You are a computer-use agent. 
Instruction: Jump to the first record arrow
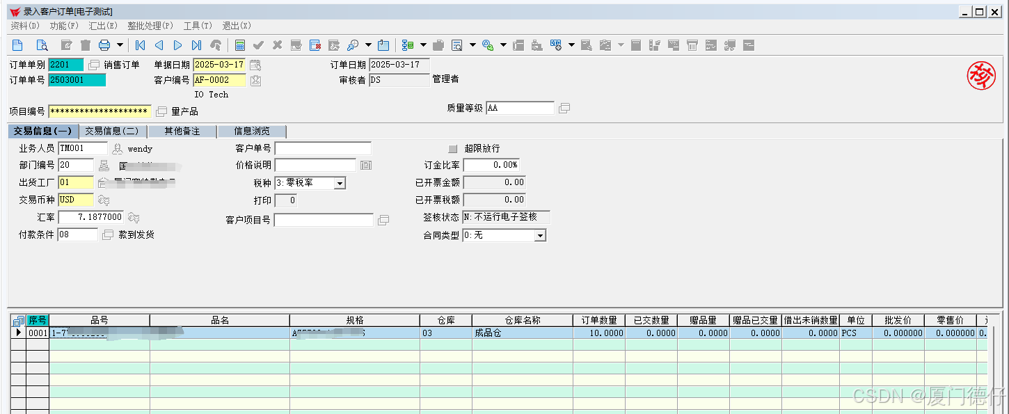point(140,45)
